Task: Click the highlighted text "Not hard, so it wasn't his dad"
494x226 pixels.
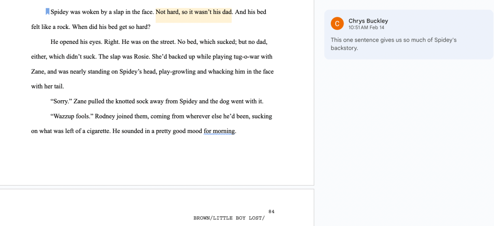Action: click(x=193, y=12)
